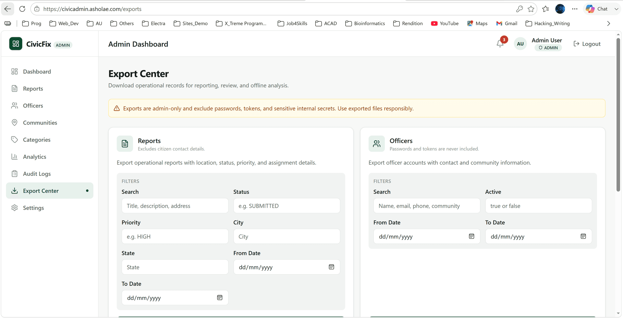Click the Active true or false input

pyautogui.click(x=539, y=206)
